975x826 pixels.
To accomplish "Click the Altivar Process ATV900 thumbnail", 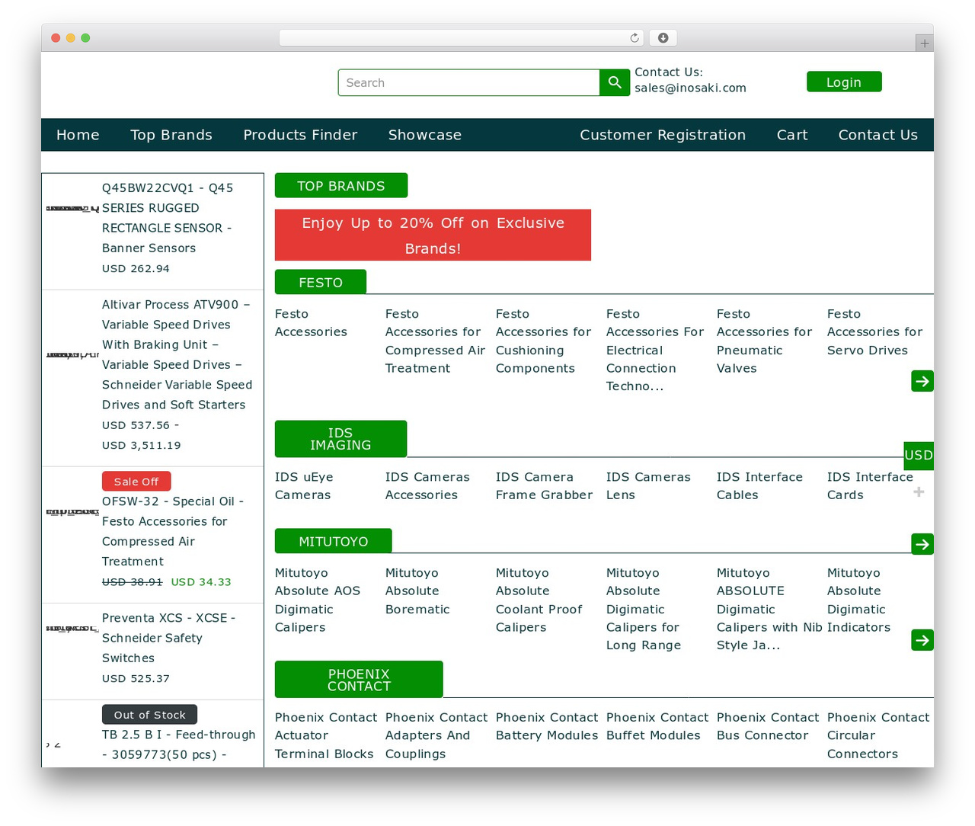I will pyautogui.click(x=72, y=354).
